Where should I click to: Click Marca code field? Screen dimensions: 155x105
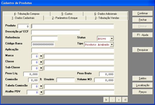click(x=35, y=56)
